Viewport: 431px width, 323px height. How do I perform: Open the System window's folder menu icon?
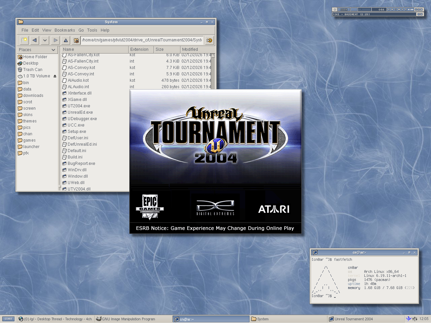click(21, 22)
